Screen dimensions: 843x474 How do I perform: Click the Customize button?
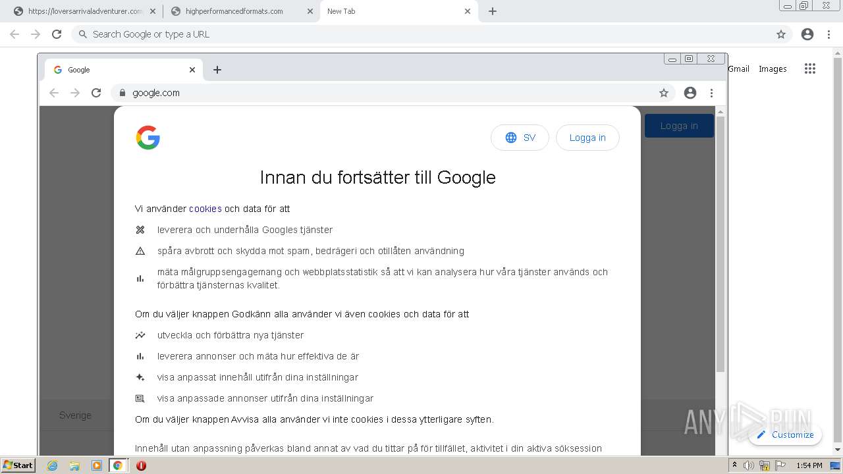click(x=786, y=434)
